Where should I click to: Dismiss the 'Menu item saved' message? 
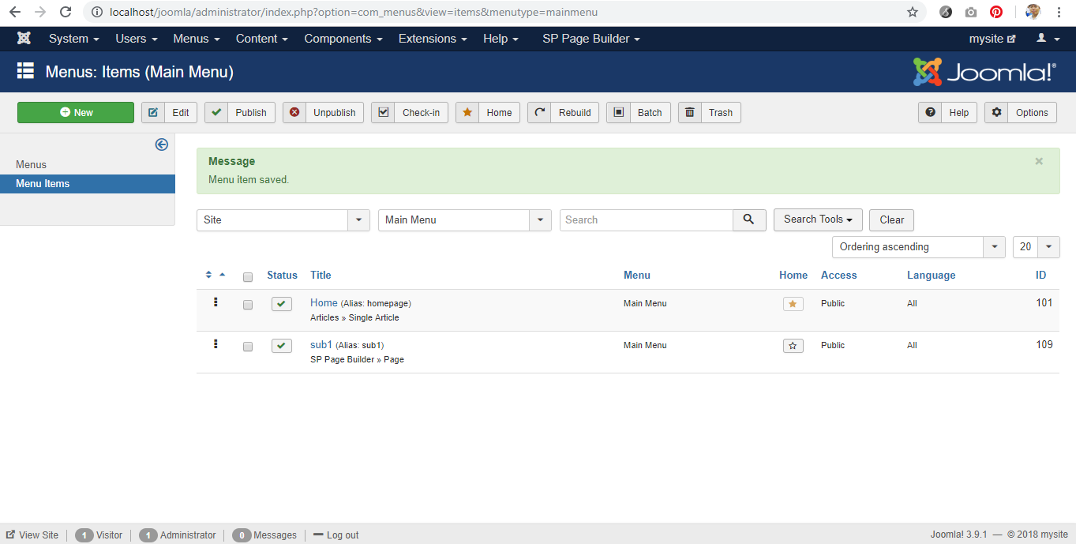pyautogui.click(x=1039, y=161)
